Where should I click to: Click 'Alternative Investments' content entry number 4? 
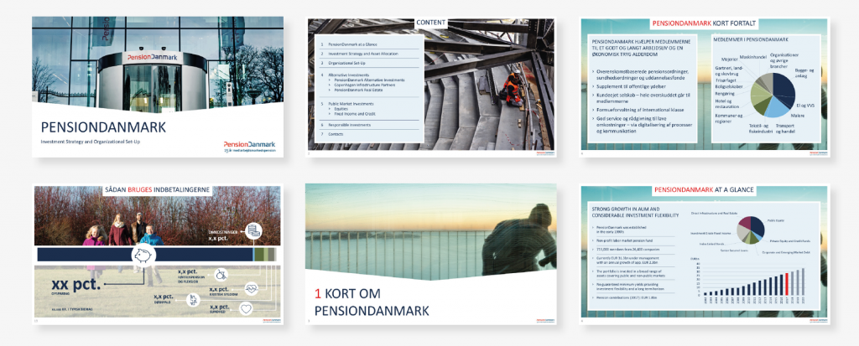point(349,75)
